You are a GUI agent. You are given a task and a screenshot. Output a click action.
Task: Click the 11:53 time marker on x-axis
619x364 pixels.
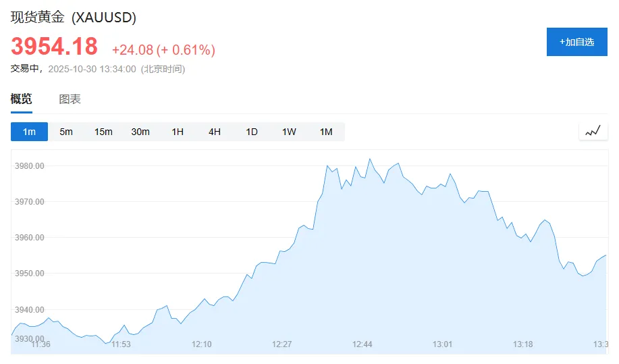(121, 344)
